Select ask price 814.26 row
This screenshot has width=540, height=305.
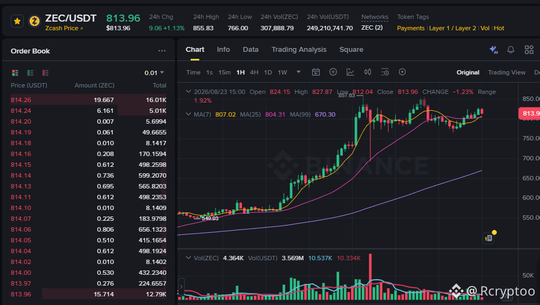[89, 100]
